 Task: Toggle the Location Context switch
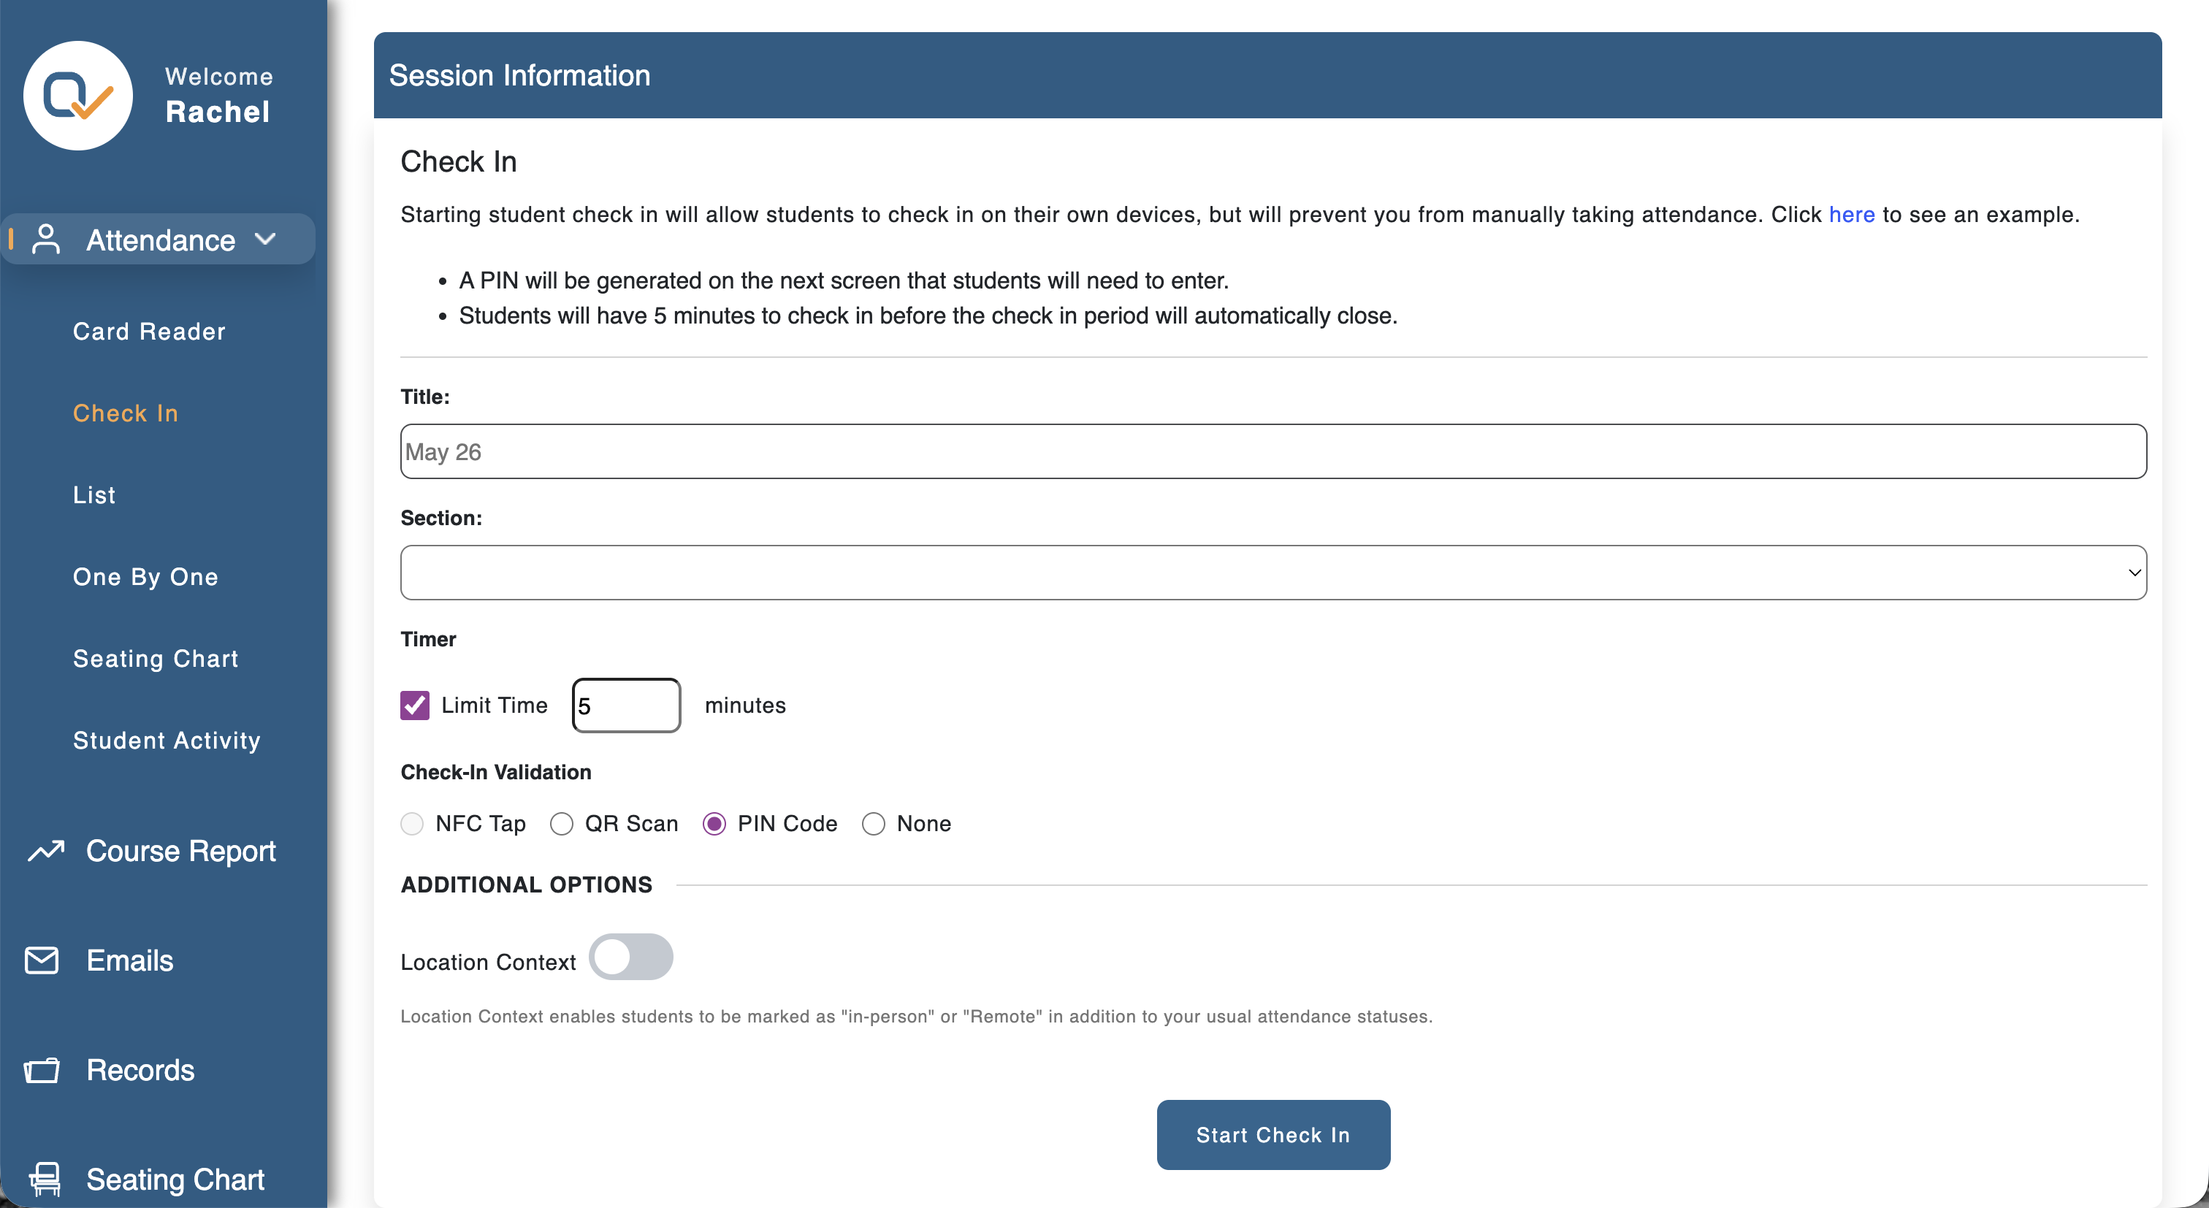(631, 957)
